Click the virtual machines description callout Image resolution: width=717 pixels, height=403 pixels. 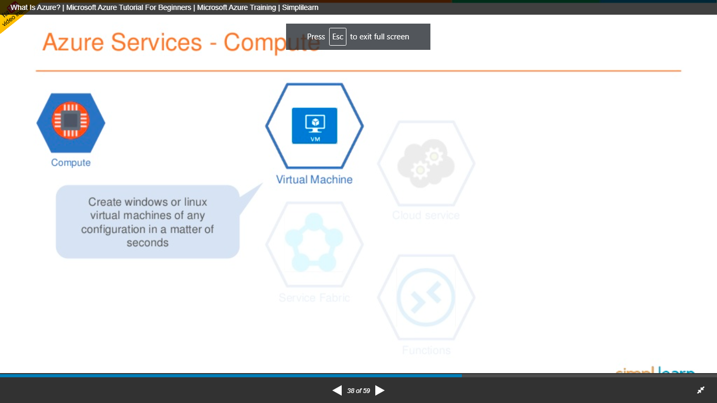tap(147, 222)
